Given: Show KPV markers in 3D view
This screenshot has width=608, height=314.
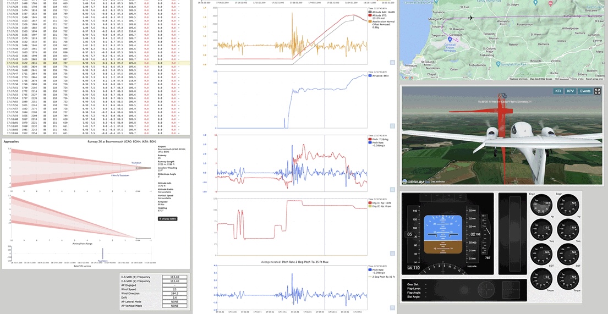Looking at the screenshot, I should [571, 91].
